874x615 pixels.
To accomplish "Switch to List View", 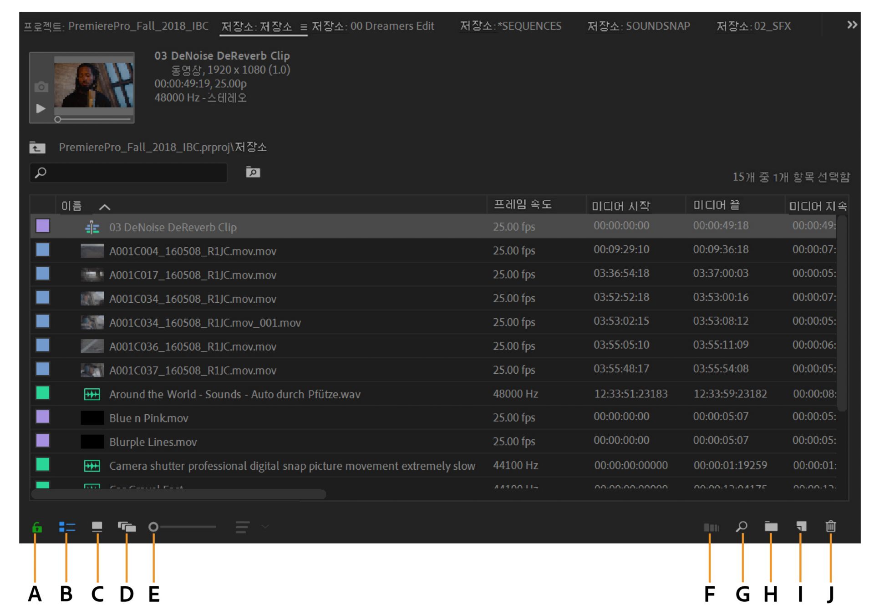I will tap(67, 527).
